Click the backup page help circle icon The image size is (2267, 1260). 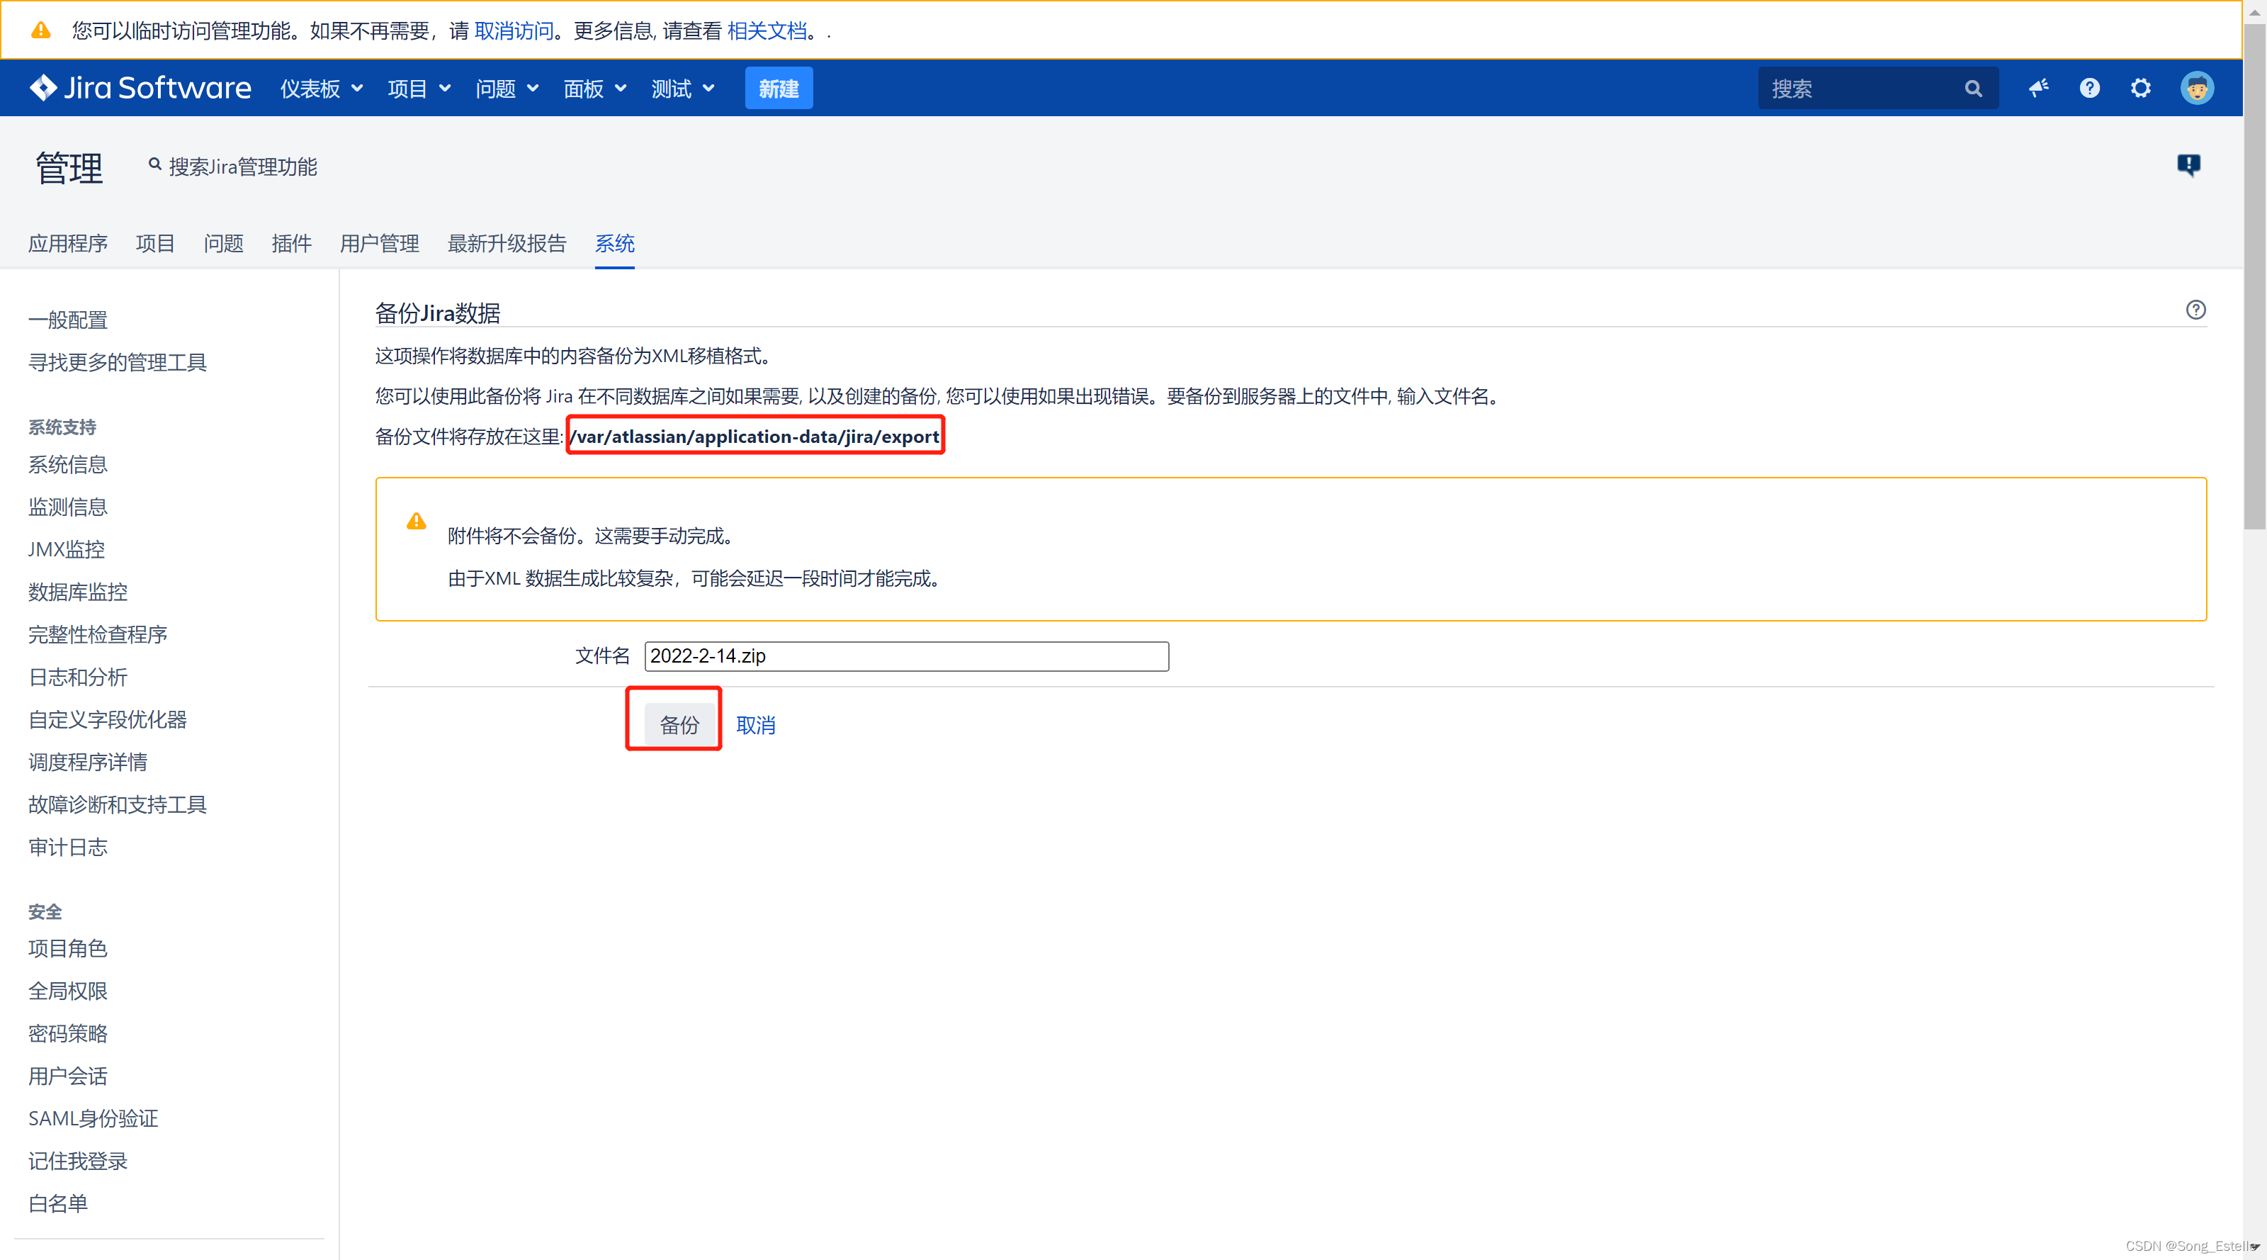(x=2195, y=310)
